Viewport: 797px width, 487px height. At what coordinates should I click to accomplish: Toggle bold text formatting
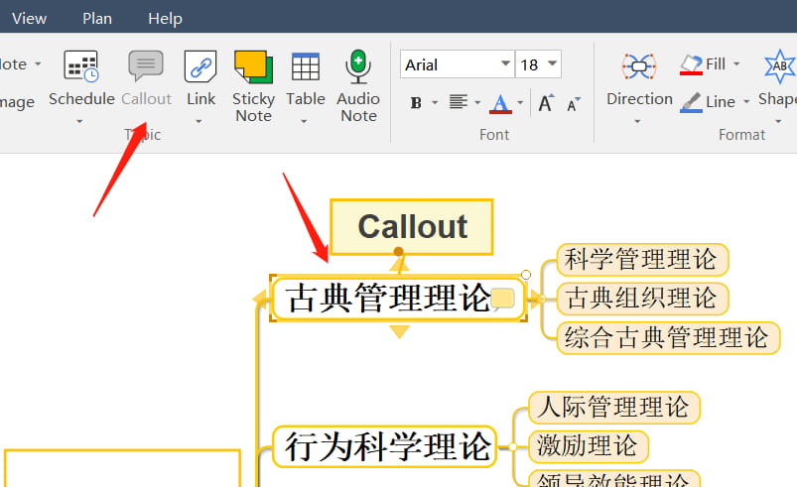[x=416, y=102]
